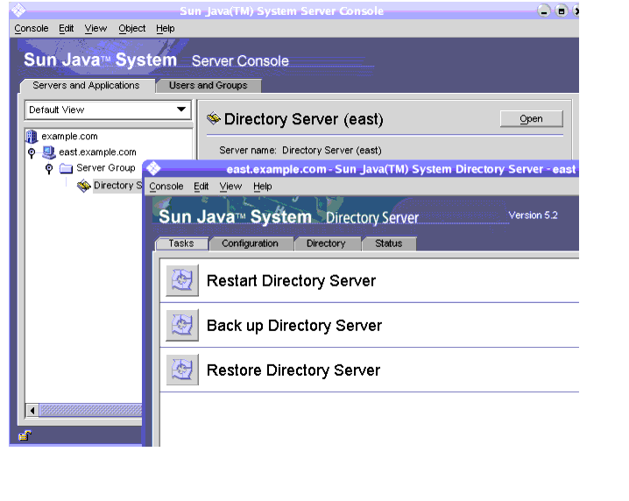
Task: Click the Server Console title bar logo icon
Action: tap(18, 10)
